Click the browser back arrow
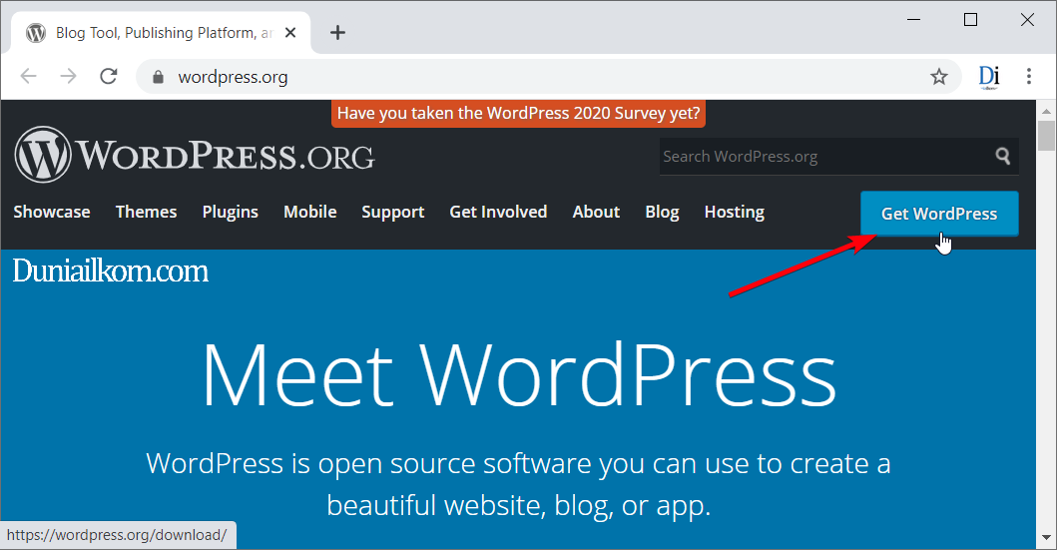Viewport: 1057px width, 550px height. pyautogui.click(x=28, y=76)
